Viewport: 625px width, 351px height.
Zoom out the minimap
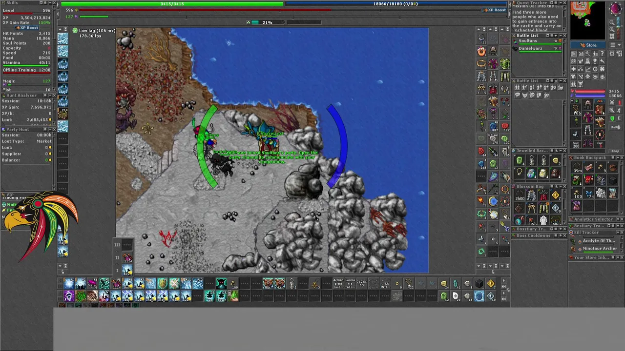pos(612,22)
